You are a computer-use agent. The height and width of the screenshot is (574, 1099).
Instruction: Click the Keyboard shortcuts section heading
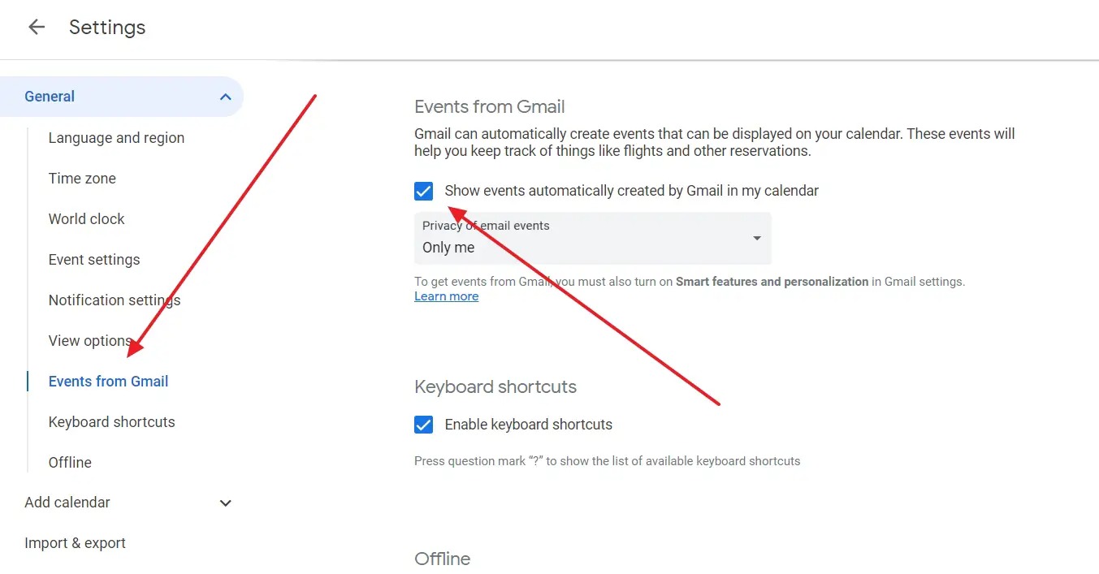tap(495, 387)
